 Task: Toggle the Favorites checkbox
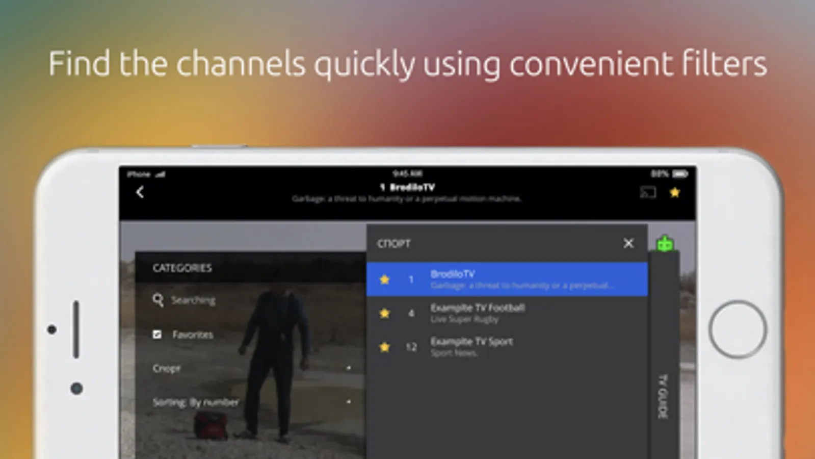pyautogui.click(x=157, y=335)
